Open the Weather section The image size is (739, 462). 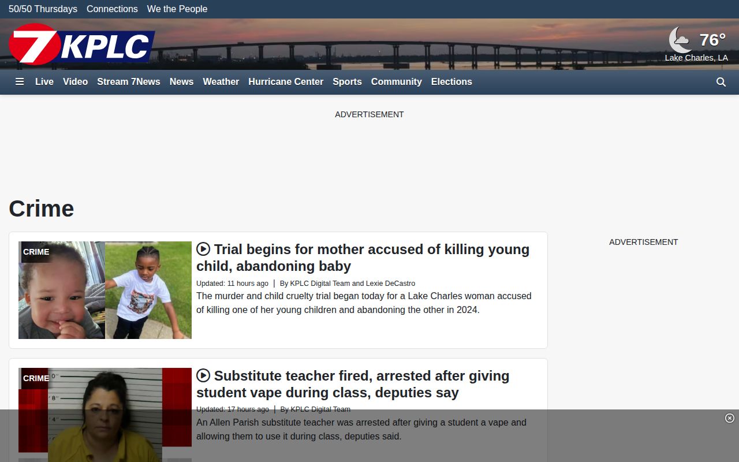tap(221, 81)
